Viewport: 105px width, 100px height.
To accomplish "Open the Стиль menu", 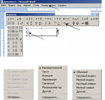I will click(36, 5).
